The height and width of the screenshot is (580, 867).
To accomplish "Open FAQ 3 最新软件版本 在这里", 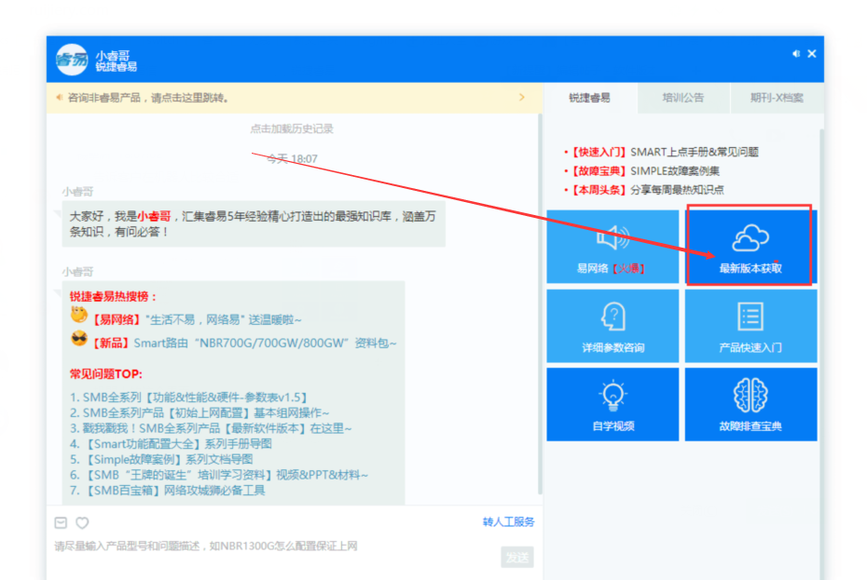I will (x=211, y=428).
